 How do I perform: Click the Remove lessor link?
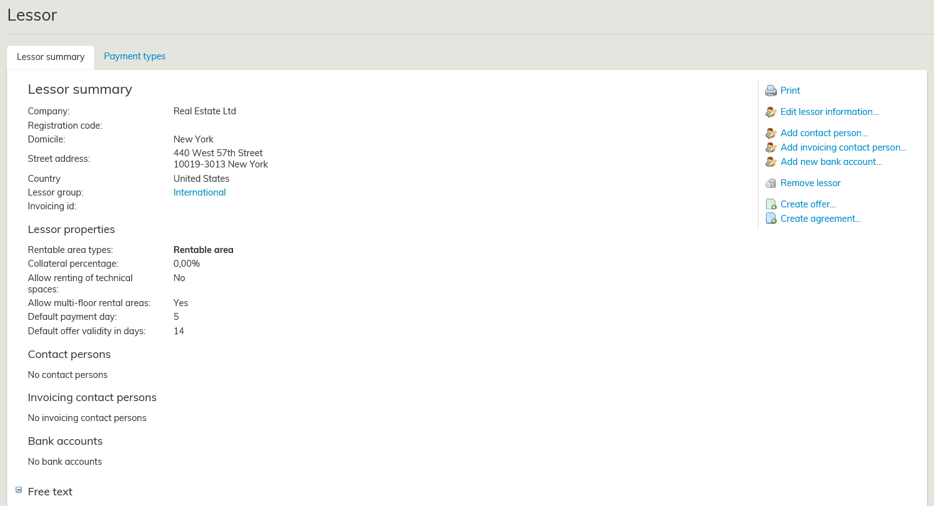810,183
